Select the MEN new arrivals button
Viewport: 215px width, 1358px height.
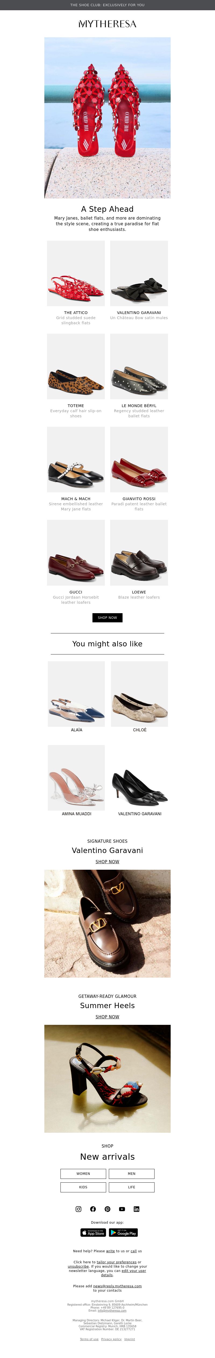[131, 1173]
